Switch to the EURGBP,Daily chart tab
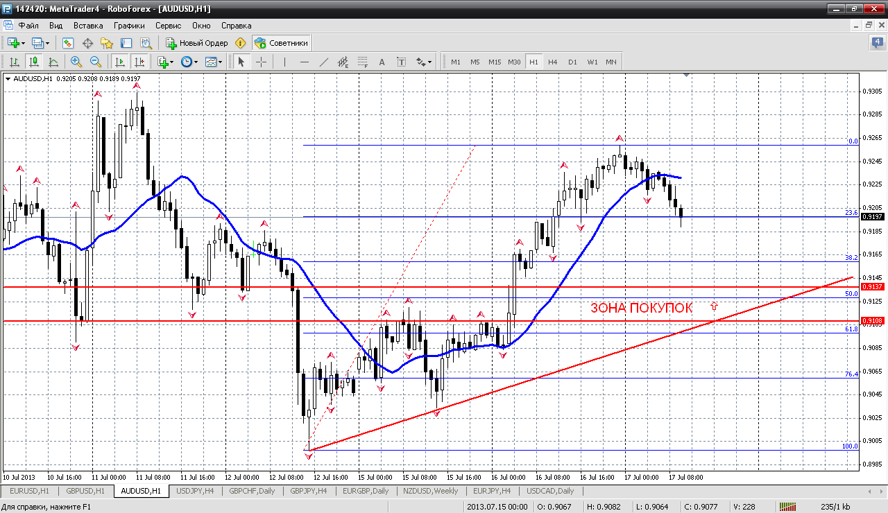The height and width of the screenshot is (513, 888). [366, 491]
